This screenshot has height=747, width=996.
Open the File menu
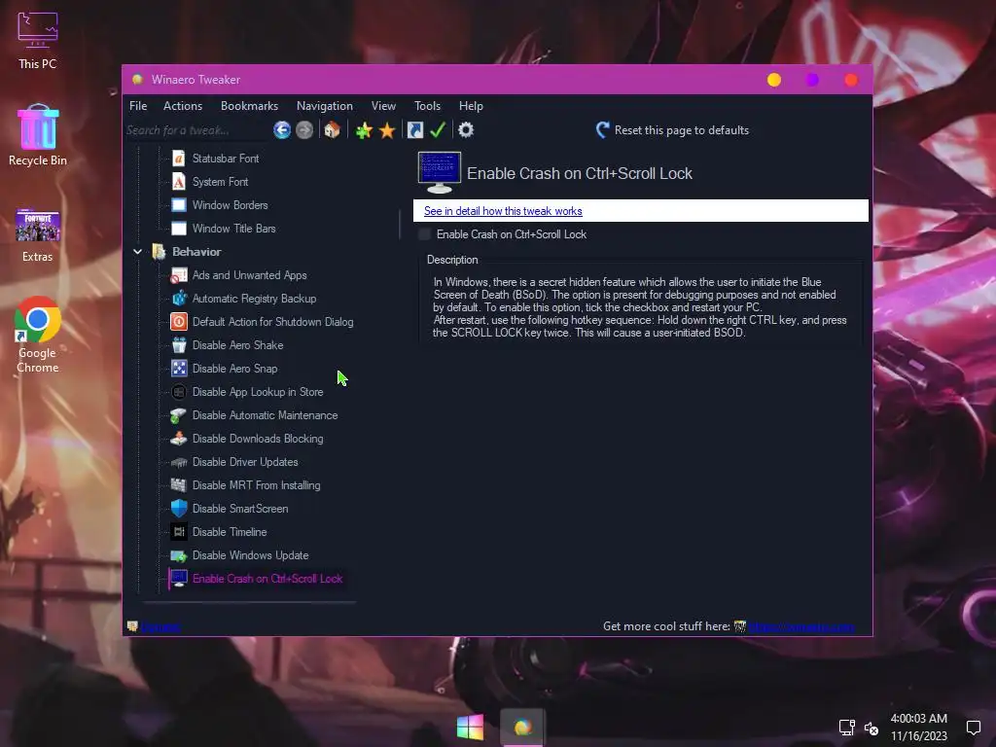(138, 106)
